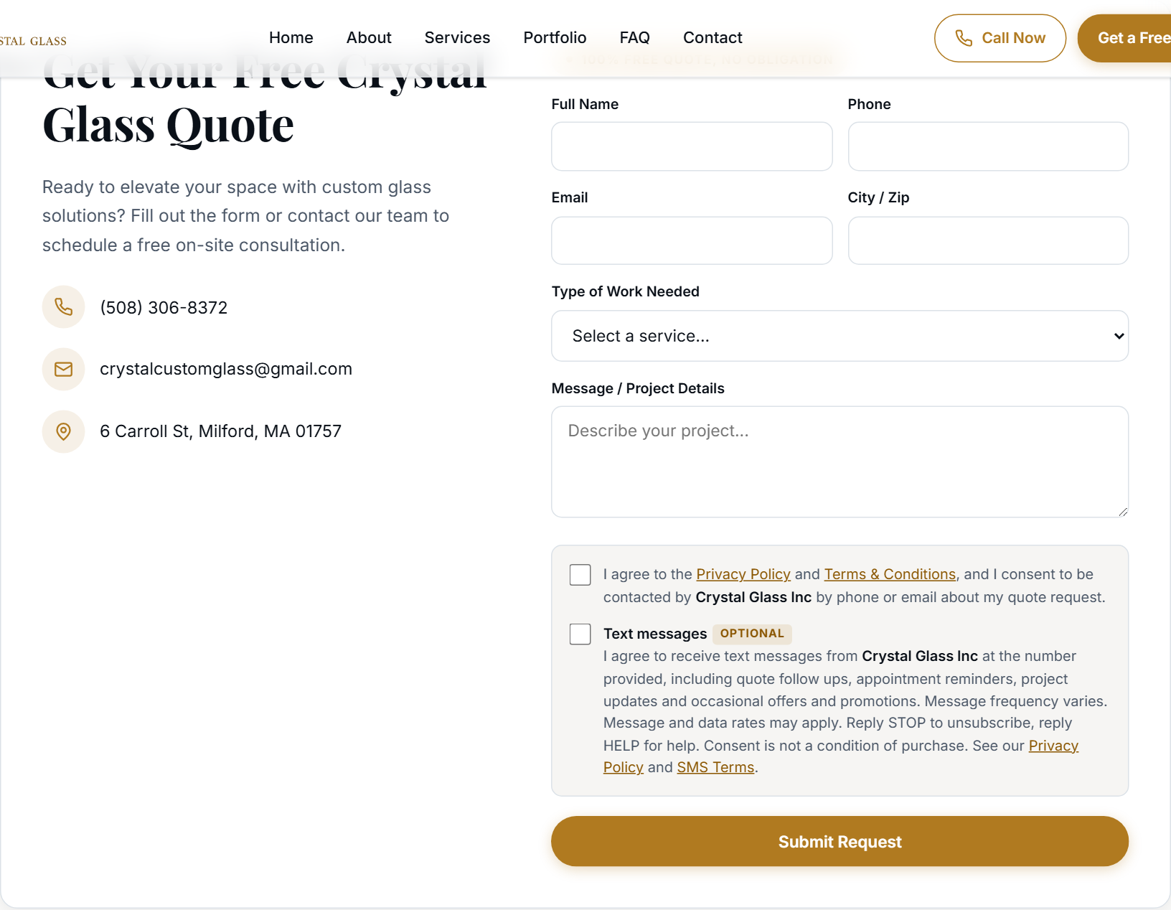The image size is (1171, 910).
Task: Open the Services nav menu item
Action: [457, 37]
